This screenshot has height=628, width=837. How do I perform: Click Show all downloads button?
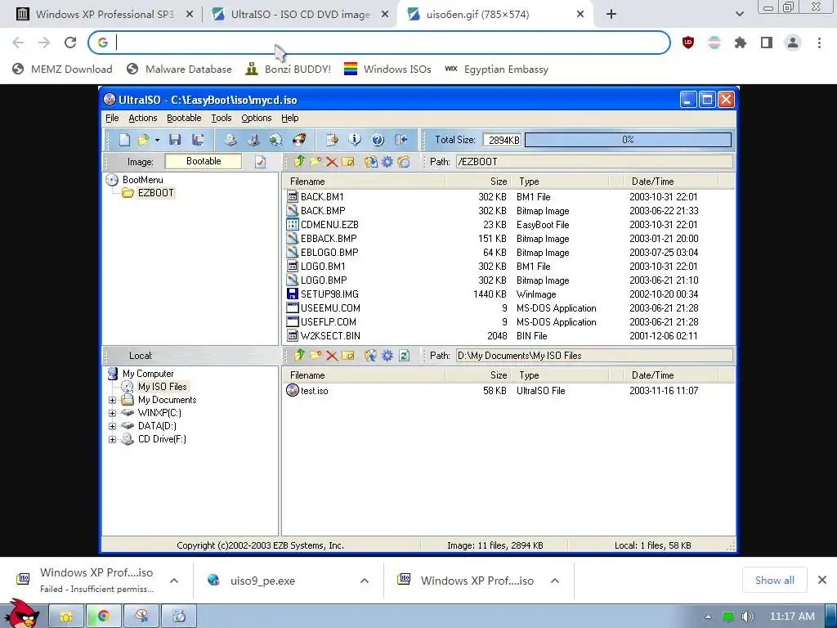point(775,580)
